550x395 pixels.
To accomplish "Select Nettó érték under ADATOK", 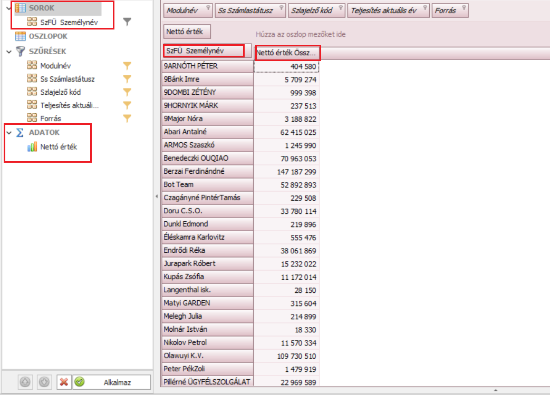I will (58, 147).
